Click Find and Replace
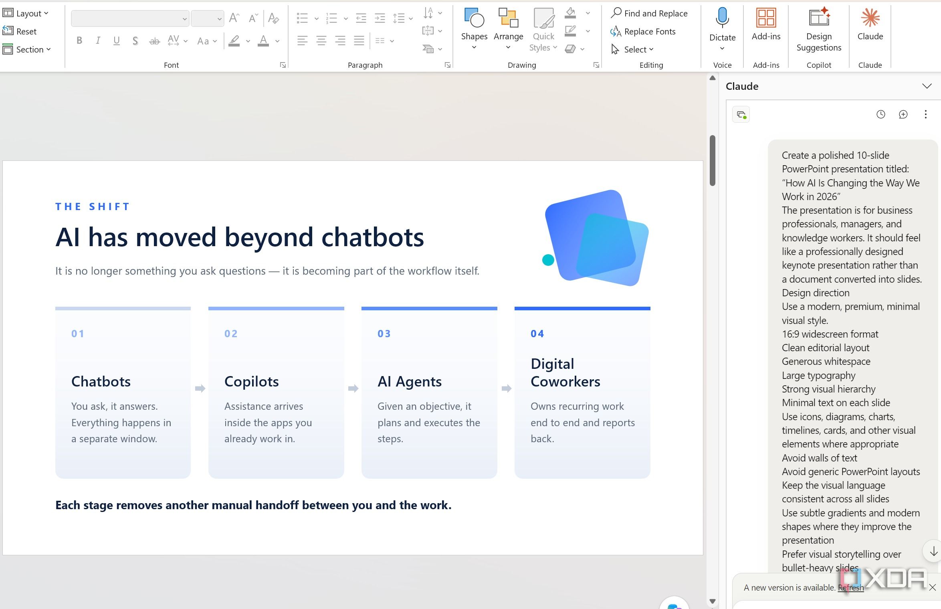 [649, 13]
